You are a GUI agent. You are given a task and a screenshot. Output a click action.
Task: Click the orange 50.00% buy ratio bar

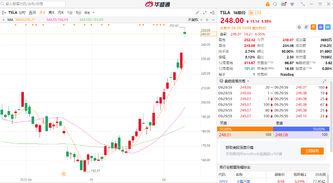point(245,129)
